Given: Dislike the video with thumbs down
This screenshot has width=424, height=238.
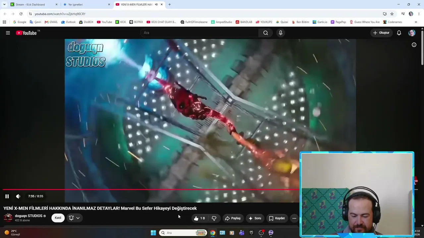Looking at the screenshot, I should coord(214,218).
